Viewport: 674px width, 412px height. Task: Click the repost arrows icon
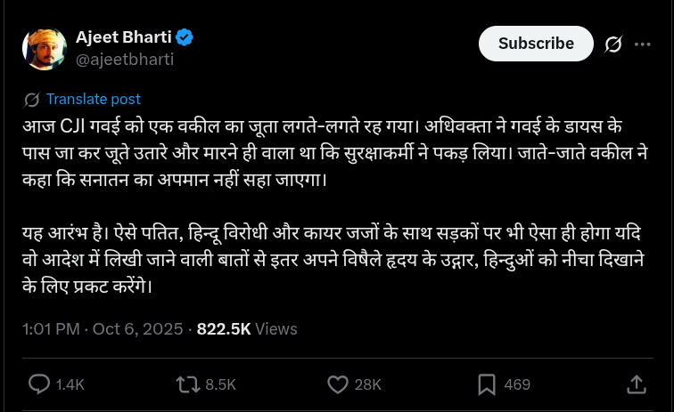click(187, 384)
